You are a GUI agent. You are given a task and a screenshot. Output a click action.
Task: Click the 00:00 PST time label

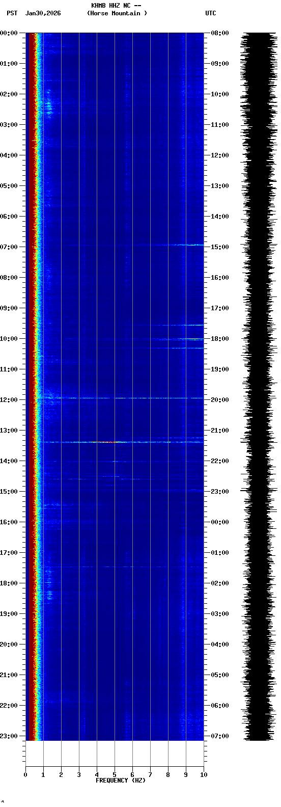click(9, 33)
